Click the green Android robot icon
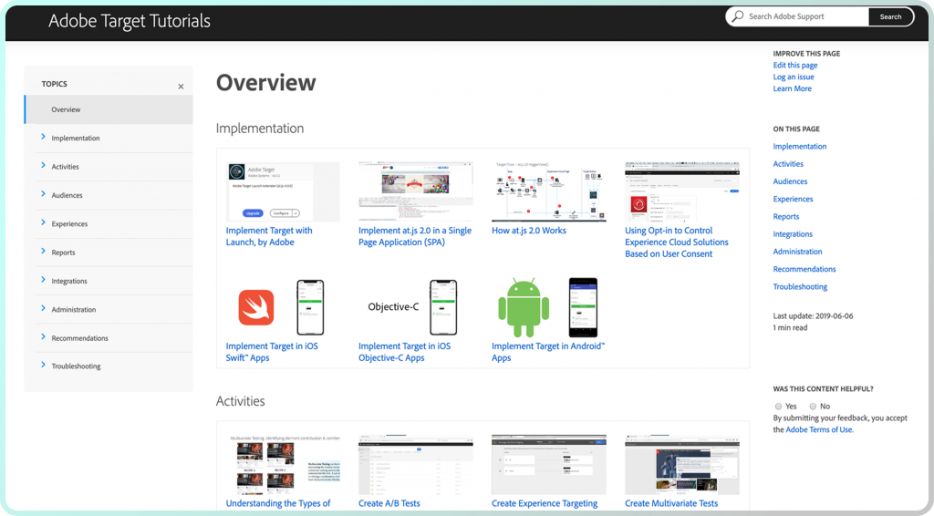Image resolution: width=934 pixels, height=516 pixels. click(x=524, y=306)
